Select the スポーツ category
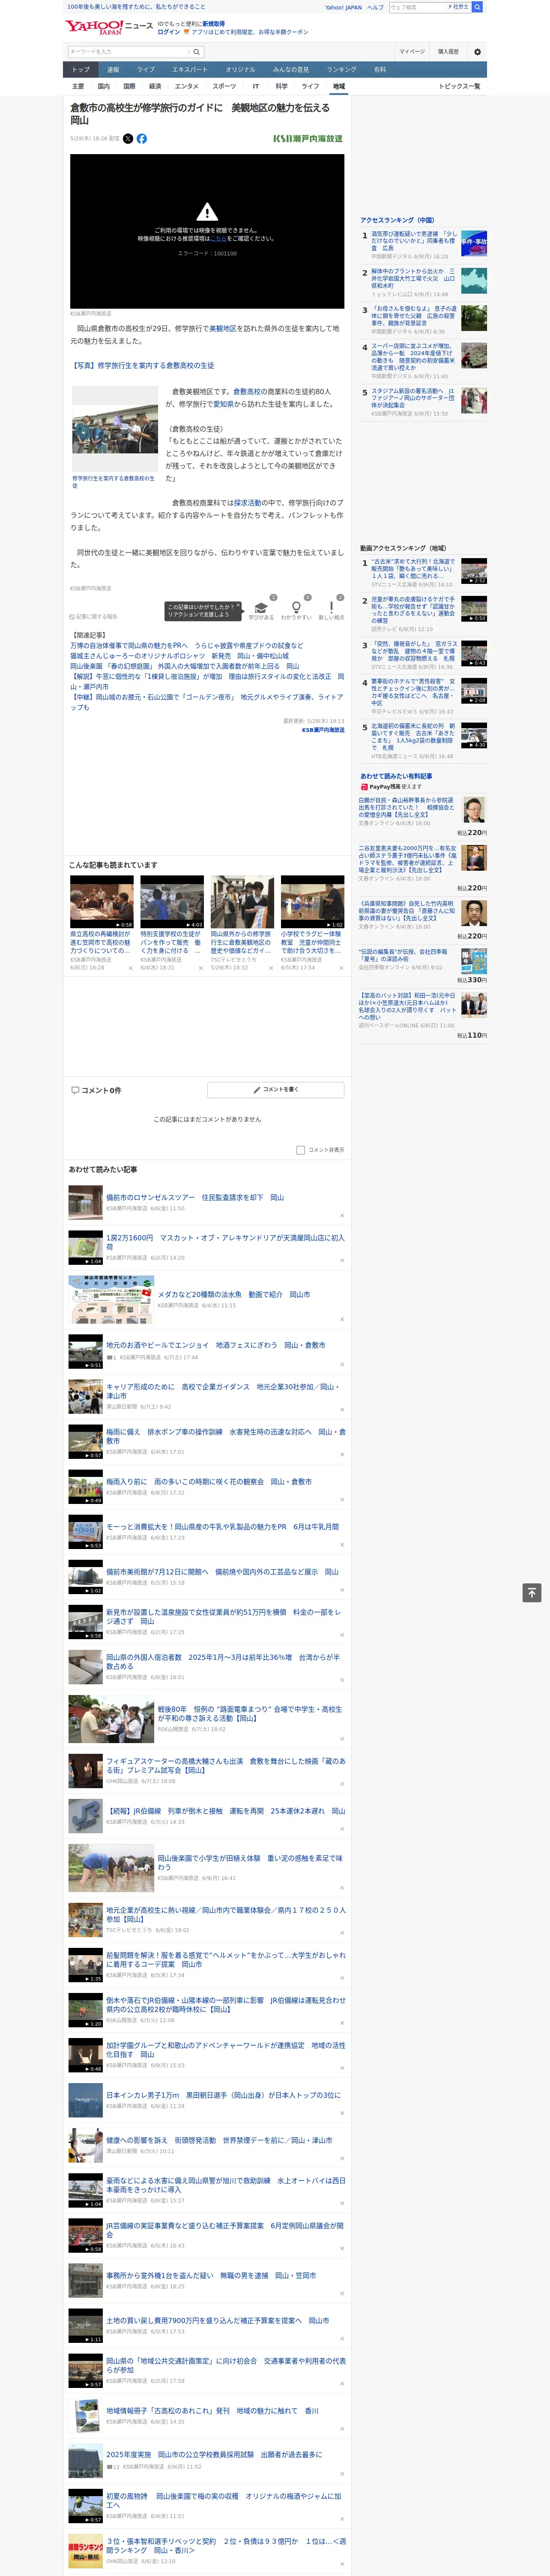Viewport: 550px width, 2576px height. 224,86
